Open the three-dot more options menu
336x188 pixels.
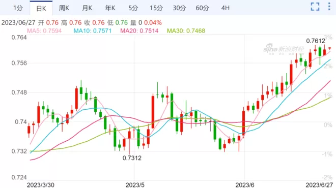pyautogui.click(x=329, y=7)
